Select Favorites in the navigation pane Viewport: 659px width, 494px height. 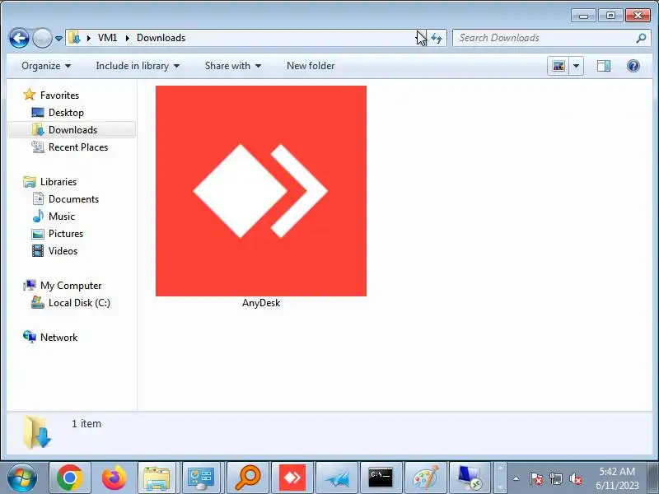coord(59,96)
